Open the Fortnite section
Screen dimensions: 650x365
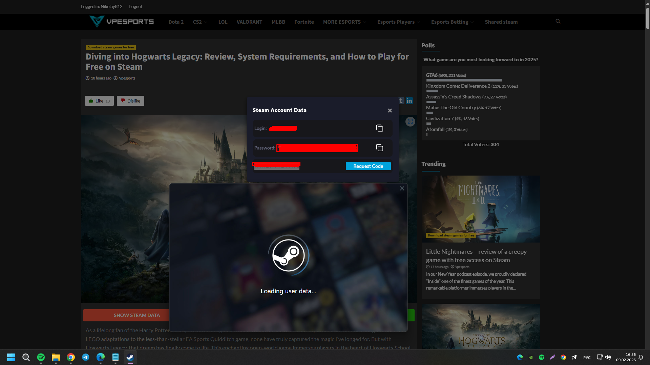coord(304,22)
